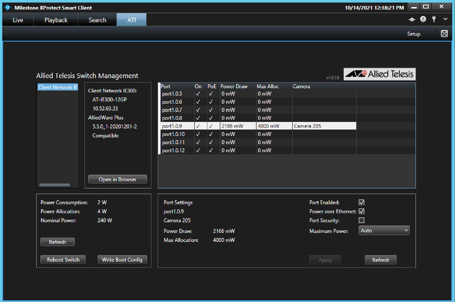Viewport: 455px width, 302px height.
Task: Click the 2166 mW Power Draw cell
Action: tap(238, 126)
